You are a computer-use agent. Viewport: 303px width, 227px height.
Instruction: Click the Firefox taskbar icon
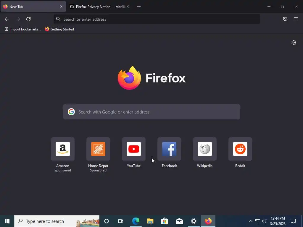pyautogui.click(x=208, y=221)
